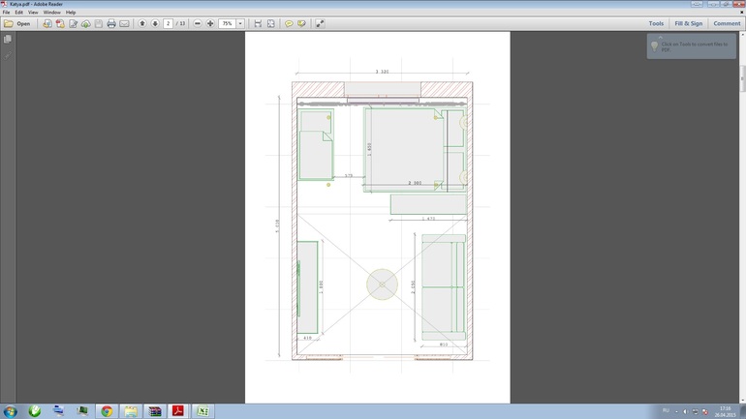The height and width of the screenshot is (419, 746).
Task: Open Google Chrome from the taskbar
Action: point(107,411)
